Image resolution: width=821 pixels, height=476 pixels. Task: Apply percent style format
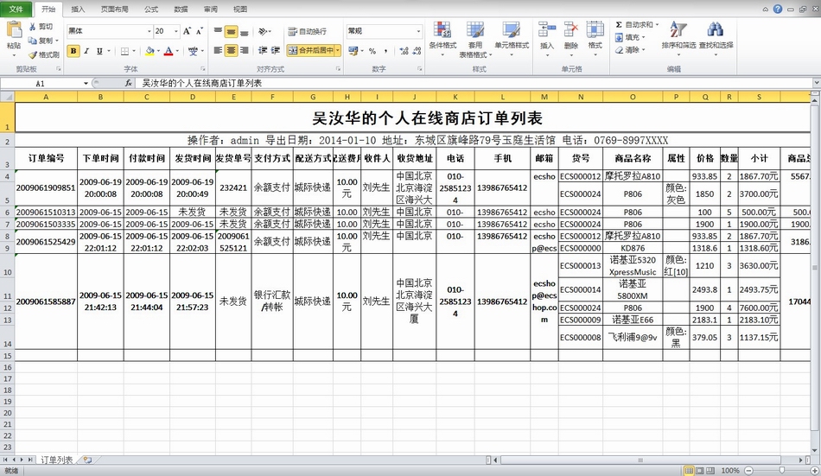click(372, 51)
